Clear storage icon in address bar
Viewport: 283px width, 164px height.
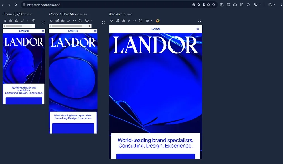pos(194,5)
